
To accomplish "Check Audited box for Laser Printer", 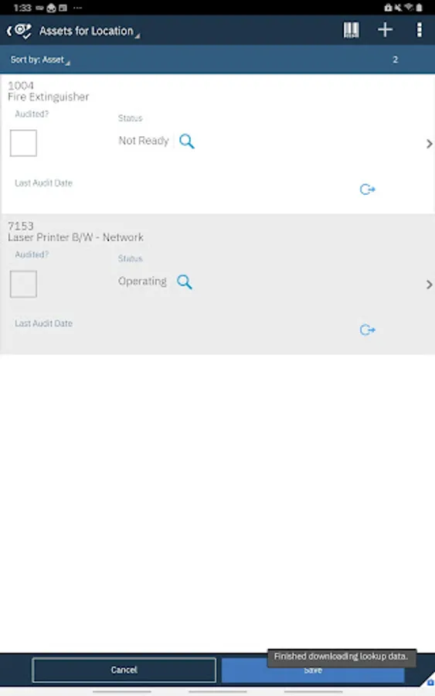I will [23, 284].
